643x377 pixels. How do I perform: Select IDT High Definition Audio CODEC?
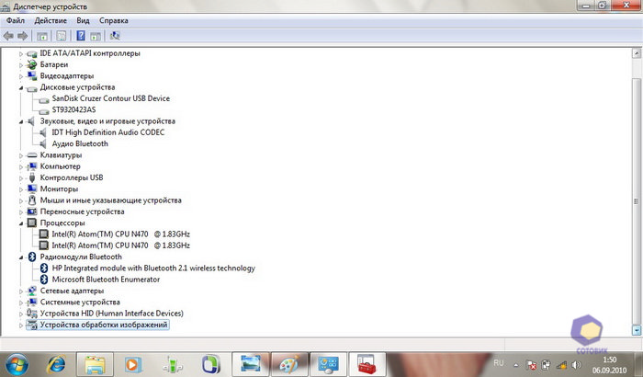tap(107, 132)
